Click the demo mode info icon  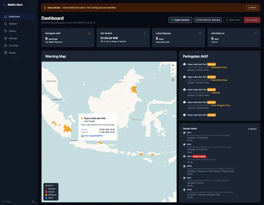click(x=45, y=8)
